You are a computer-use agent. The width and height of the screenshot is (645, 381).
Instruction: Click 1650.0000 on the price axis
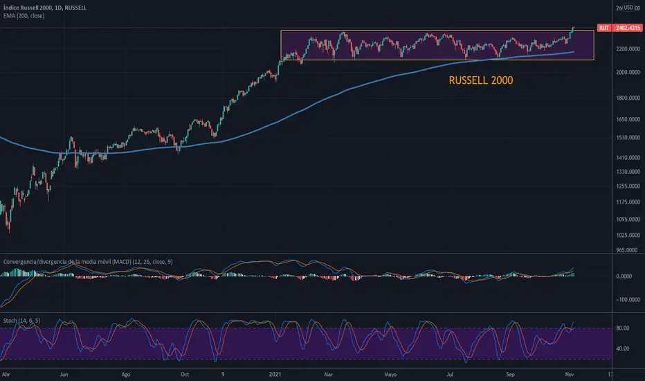[x=628, y=119]
